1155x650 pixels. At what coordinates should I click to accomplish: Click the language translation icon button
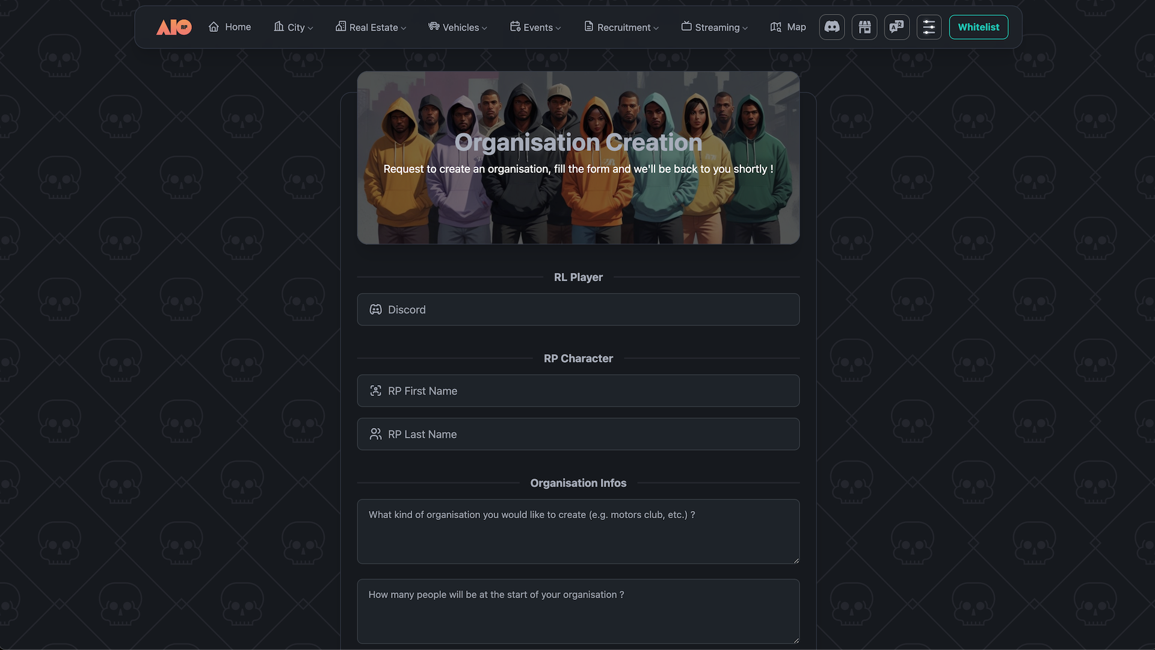click(x=897, y=27)
